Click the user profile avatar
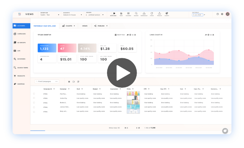Screen dimensions: 244x148 tap(228, 14)
